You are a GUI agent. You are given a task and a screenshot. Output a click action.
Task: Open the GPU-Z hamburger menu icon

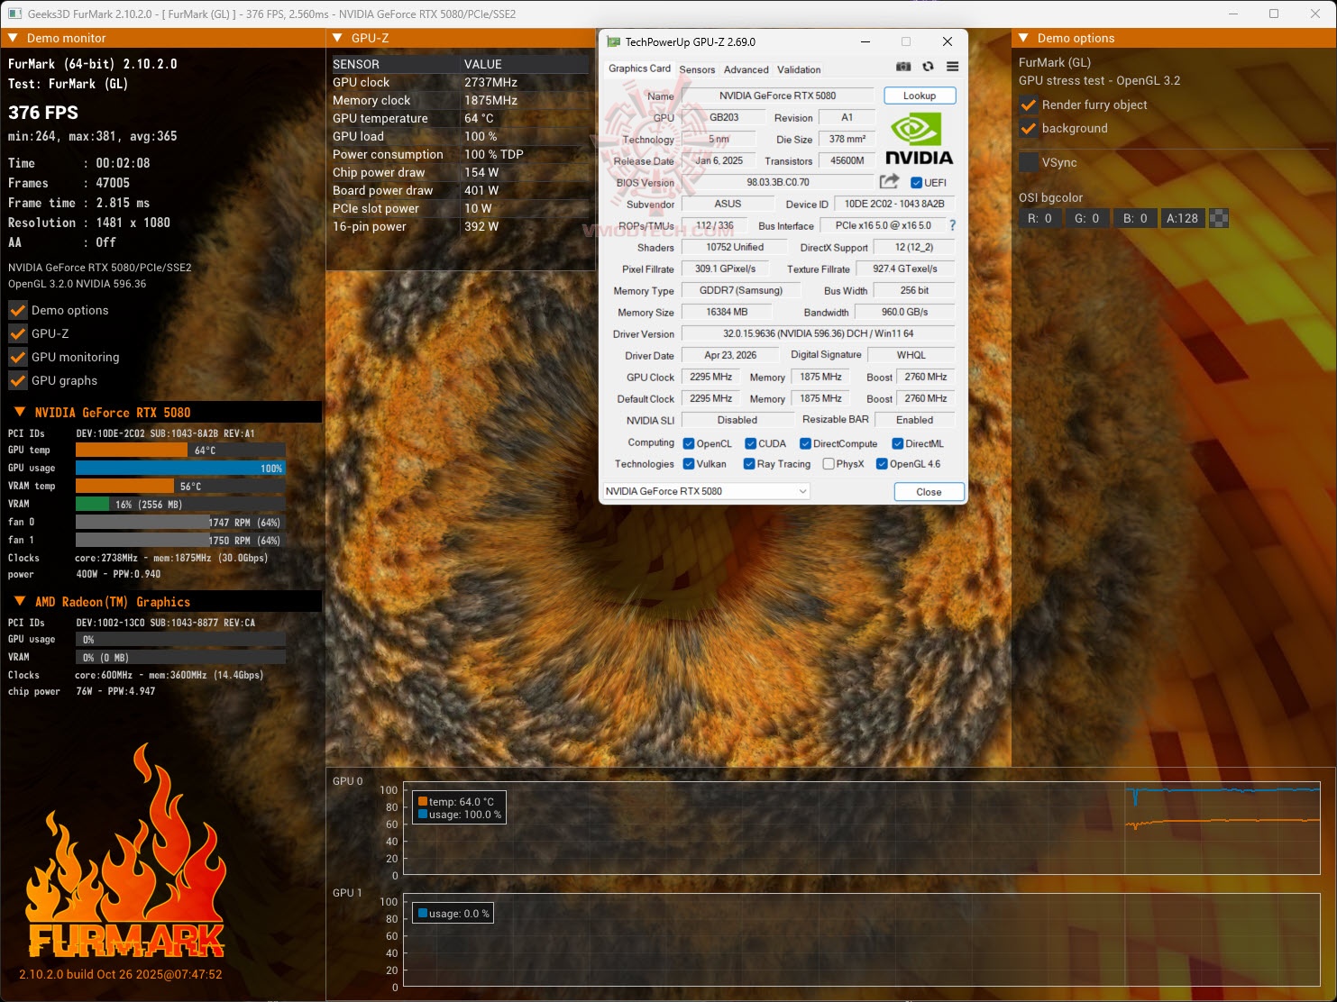click(952, 67)
